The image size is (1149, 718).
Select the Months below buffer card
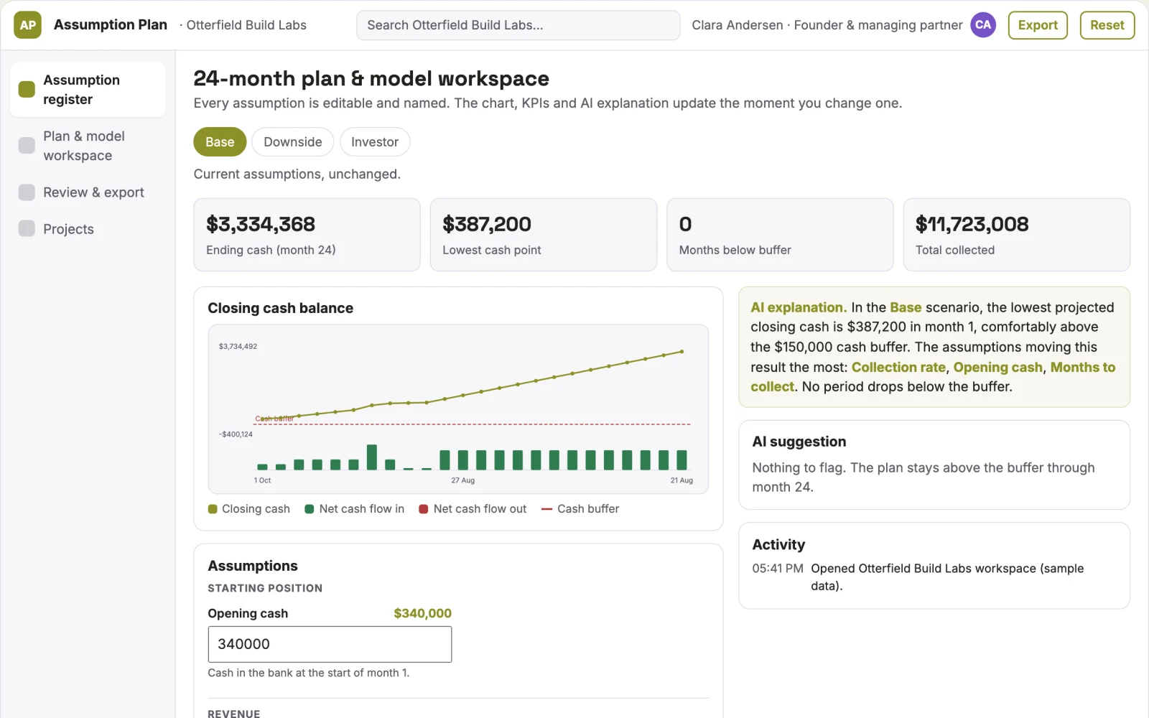click(780, 235)
